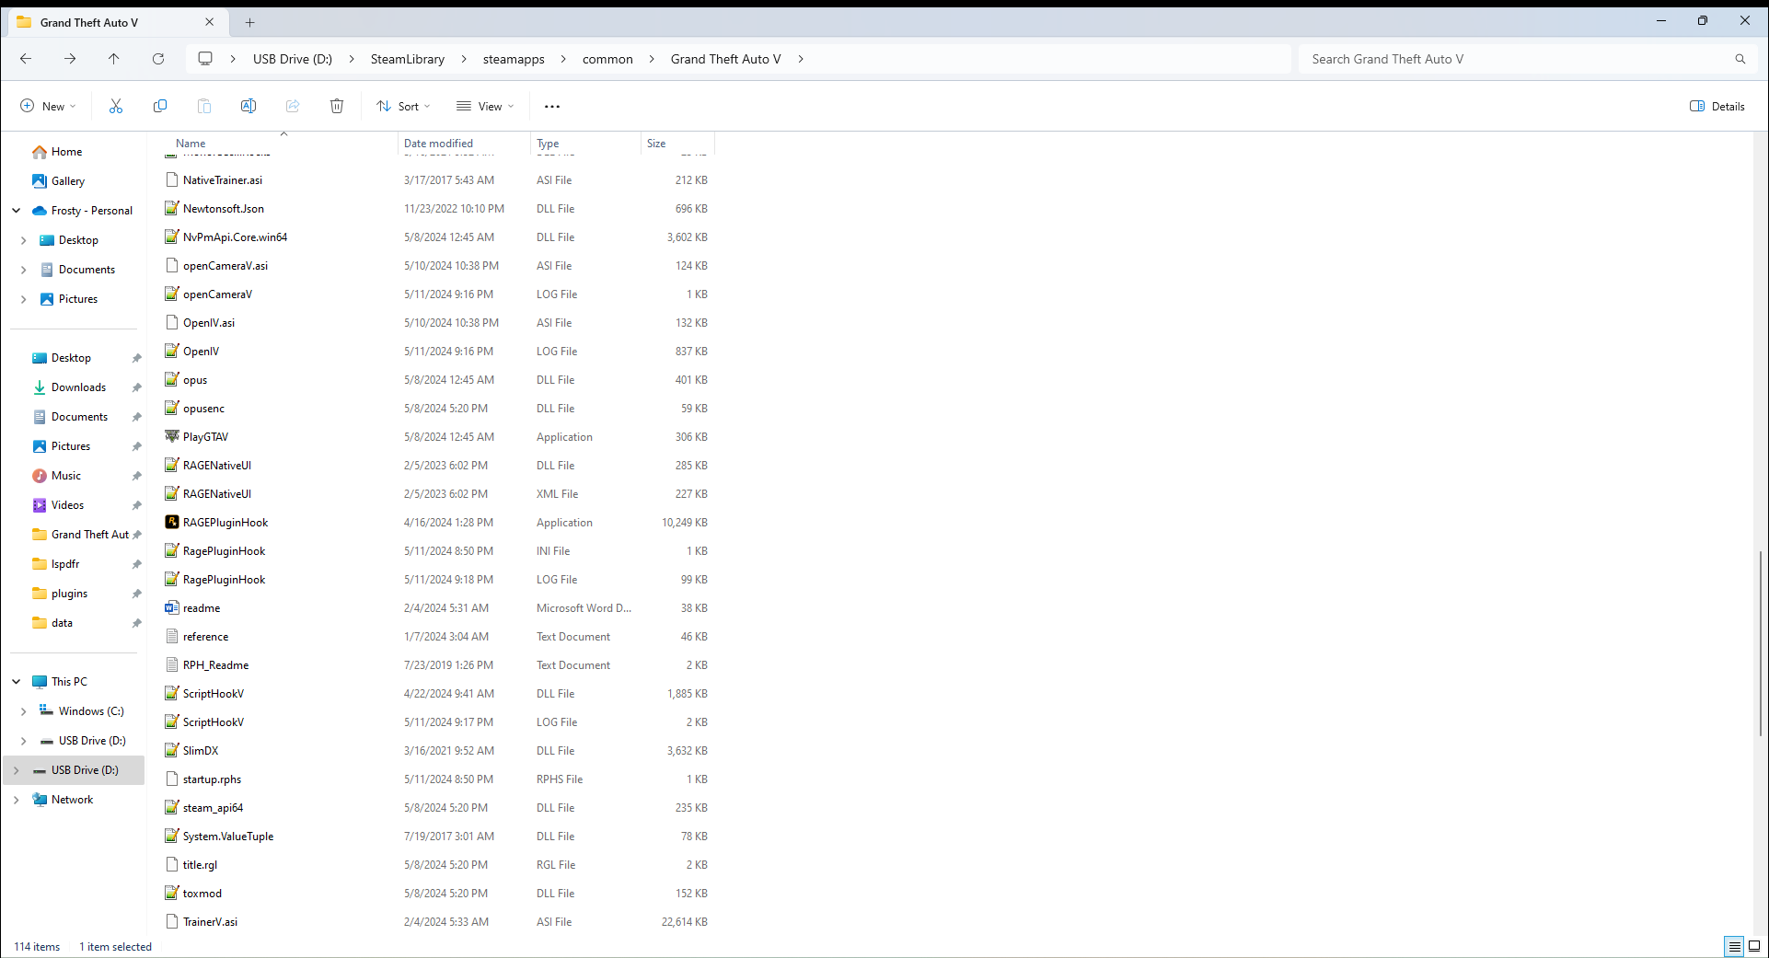1769x958 pixels.
Task: Click the Paste clipboard icon
Action: pyautogui.click(x=204, y=106)
